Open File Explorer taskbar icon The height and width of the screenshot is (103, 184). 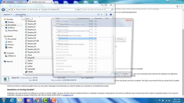pos(20,100)
